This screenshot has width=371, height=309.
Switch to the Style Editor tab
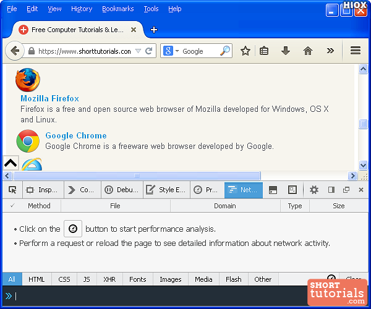166,190
